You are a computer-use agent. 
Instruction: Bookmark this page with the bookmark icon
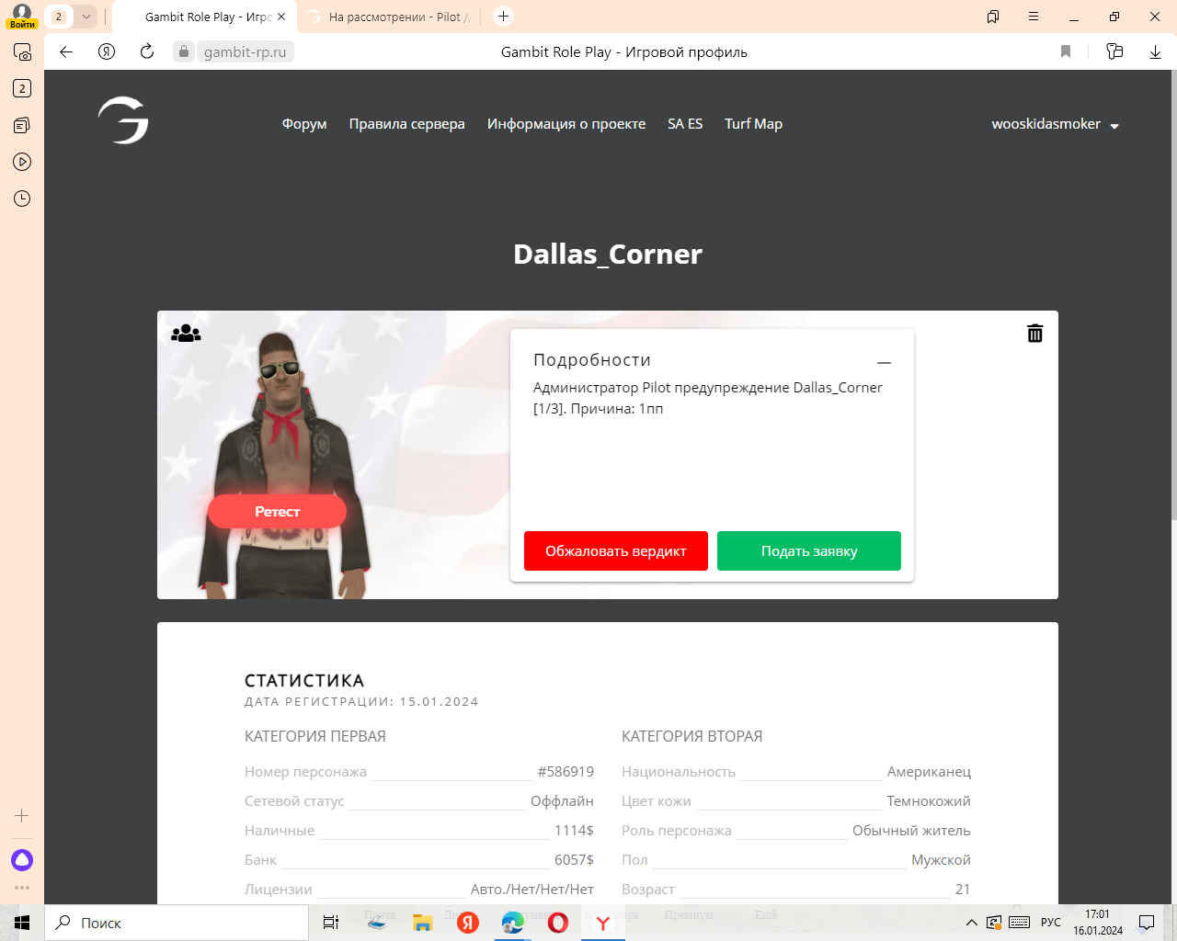click(x=1066, y=51)
